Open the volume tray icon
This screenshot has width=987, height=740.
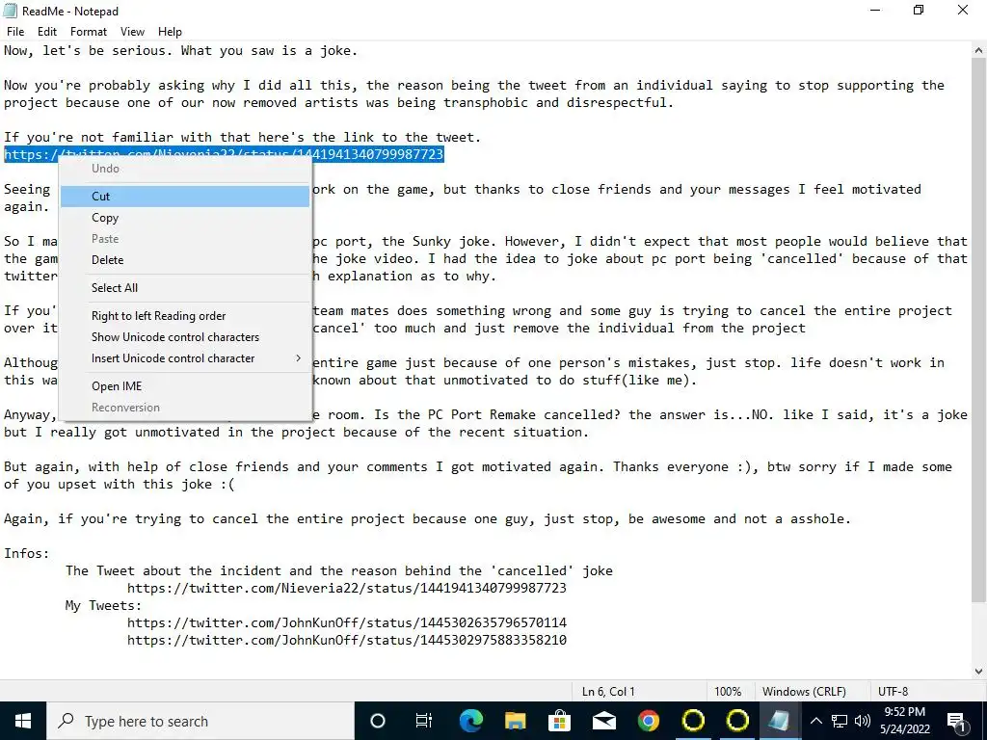[x=863, y=721]
